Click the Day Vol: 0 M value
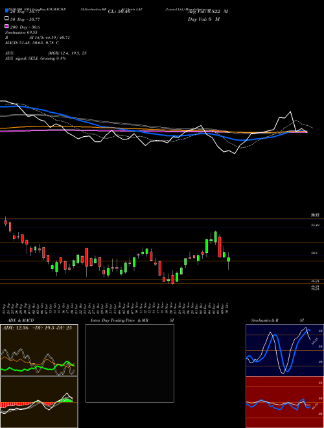This screenshot has width=324, height=428. click(203, 19)
